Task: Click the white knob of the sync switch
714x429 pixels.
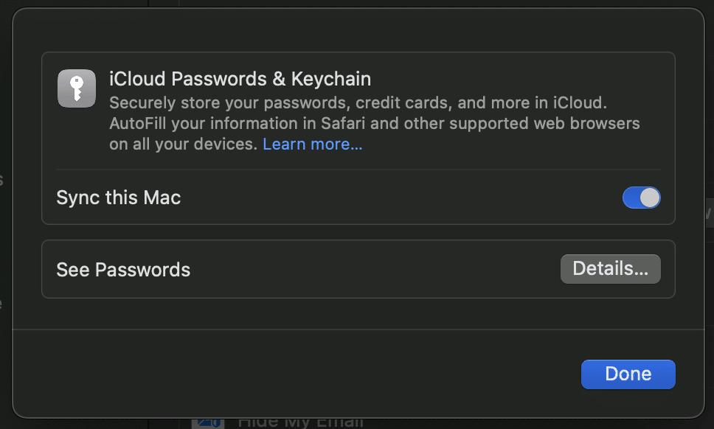Action: click(x=651, y=198)
